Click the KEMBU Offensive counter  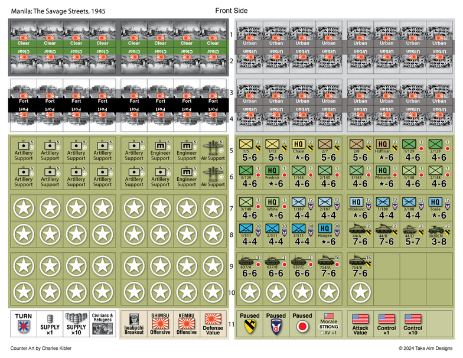pos(187,324)
